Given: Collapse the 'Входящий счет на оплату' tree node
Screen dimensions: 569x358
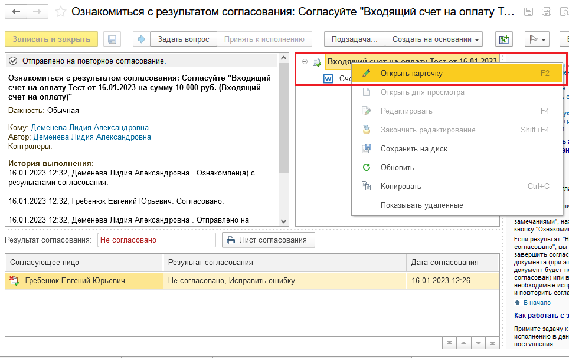Looking at the screenshot, I should click(305, 62).
